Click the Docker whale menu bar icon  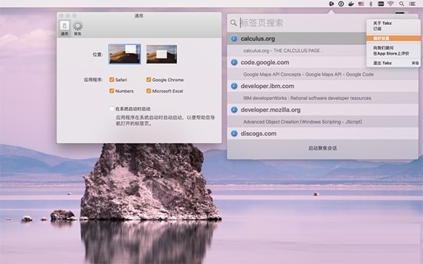(351, 4)
